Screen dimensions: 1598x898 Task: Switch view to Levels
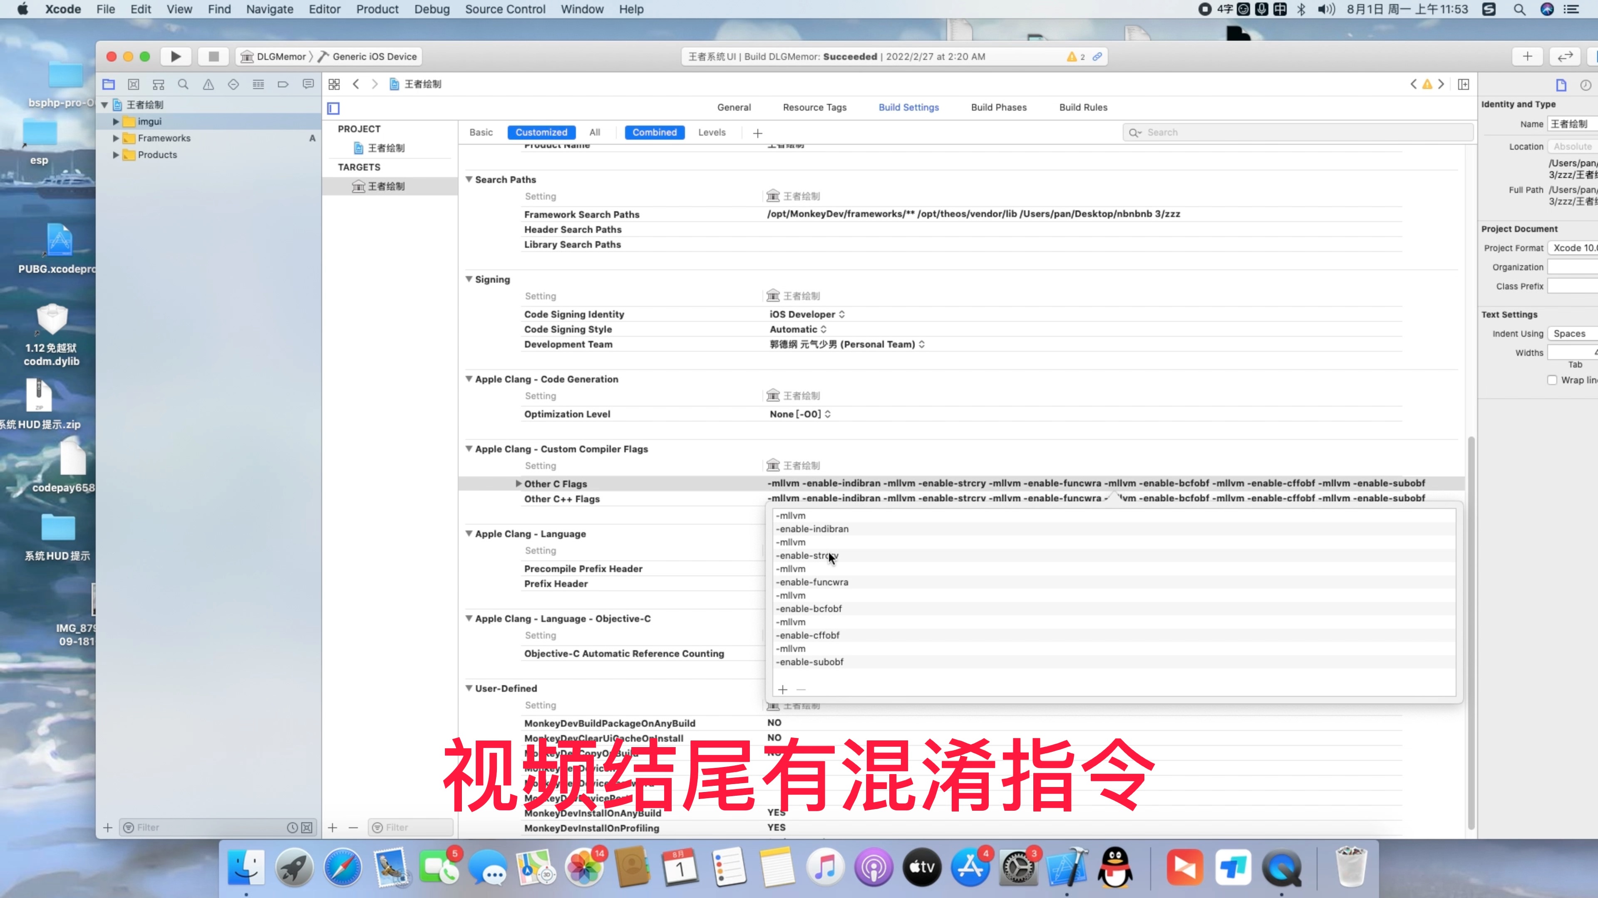click(712, 132)
